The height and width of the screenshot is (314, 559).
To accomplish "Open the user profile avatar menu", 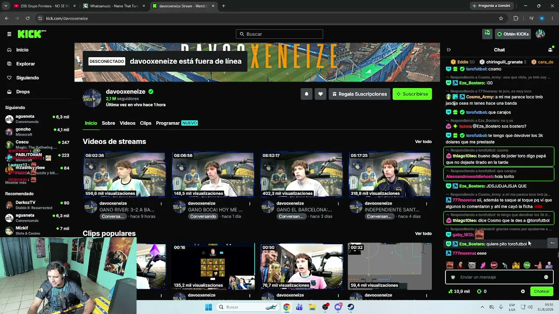I will click(540, 34).
